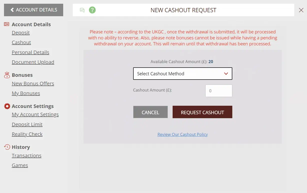Open the chat message icon at top
Image resolution: width=307 pixels, height=193 pixels.
click(x=82, y=10)
